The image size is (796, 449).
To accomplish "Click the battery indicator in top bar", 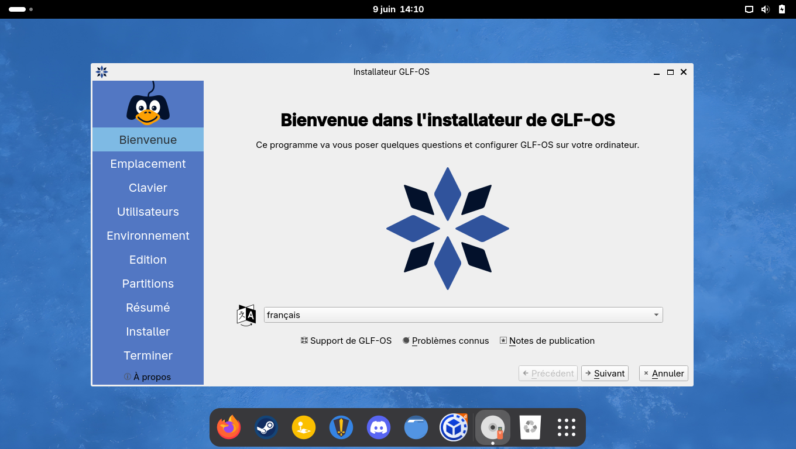I will tap(782, 9).
